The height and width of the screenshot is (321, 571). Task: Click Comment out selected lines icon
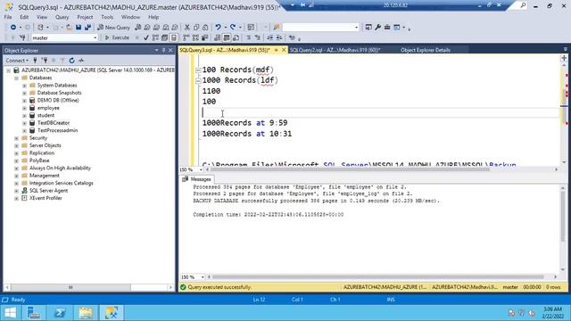point(248,37)
